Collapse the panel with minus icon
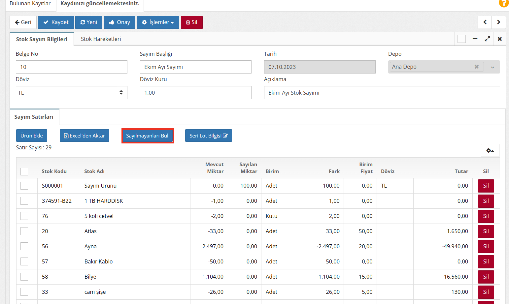This screenshot has height=304, width=509. point(475,39)
